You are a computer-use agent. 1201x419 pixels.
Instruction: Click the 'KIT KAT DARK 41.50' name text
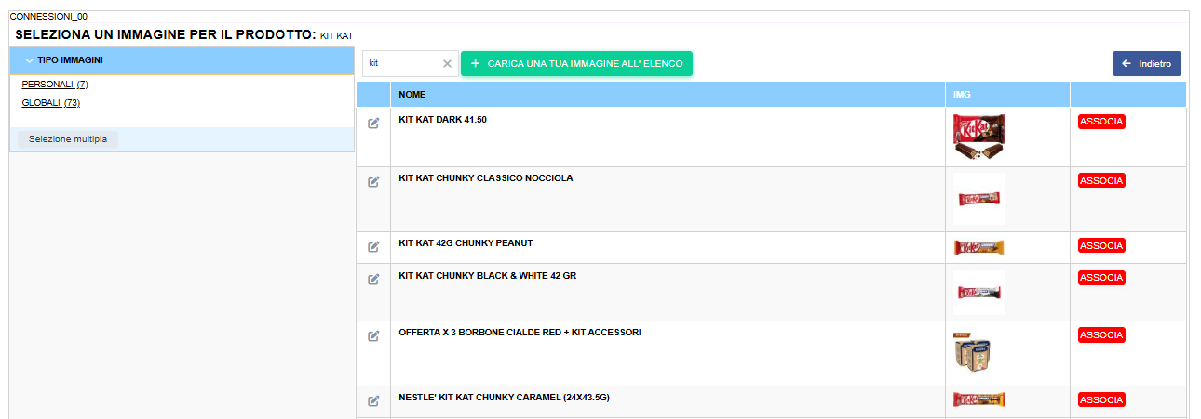(x=442, y=120)
